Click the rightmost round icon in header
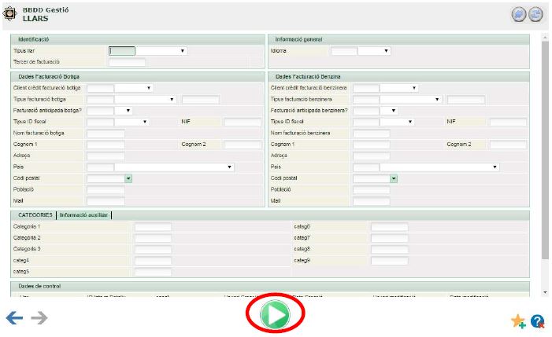This screenshot has height=337, width=552. click(x=535, y=15)
